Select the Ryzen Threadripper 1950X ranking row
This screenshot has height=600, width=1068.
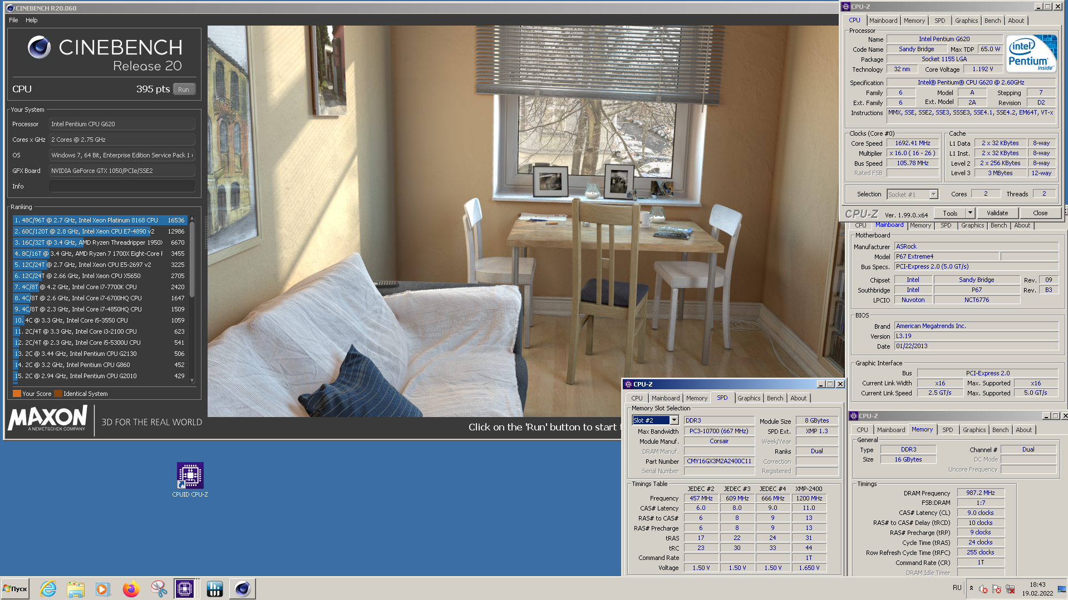tap(100, 242)
